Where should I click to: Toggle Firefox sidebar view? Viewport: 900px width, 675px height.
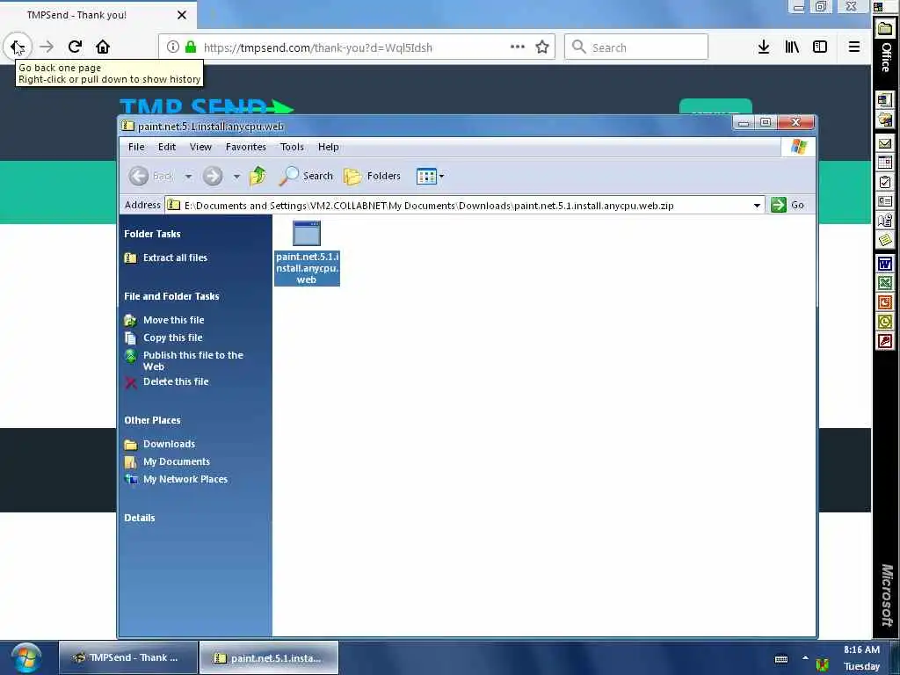[820, 47]
